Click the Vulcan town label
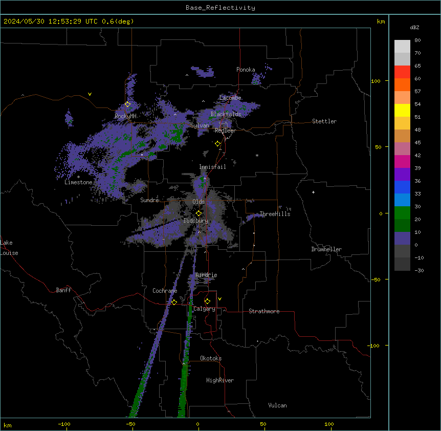441x431 pixels. [x=277, y=405]
